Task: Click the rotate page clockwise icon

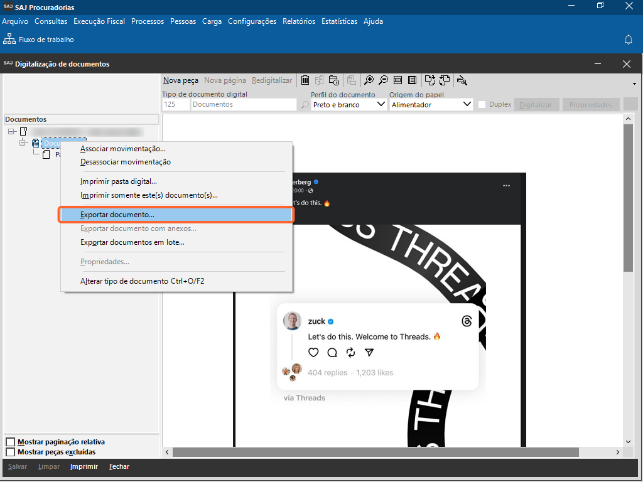Action: pos(430,80)
